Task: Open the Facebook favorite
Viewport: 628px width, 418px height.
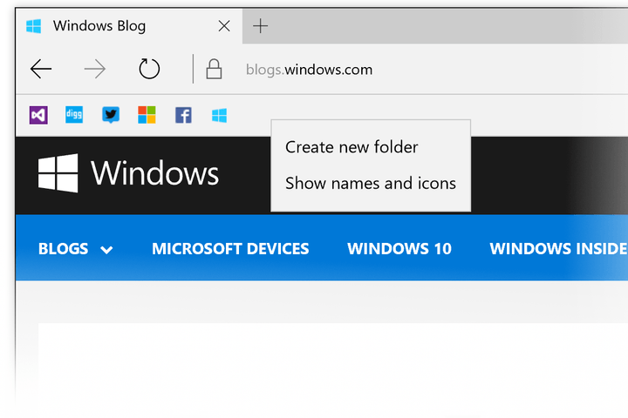Action: pos(183,115)
